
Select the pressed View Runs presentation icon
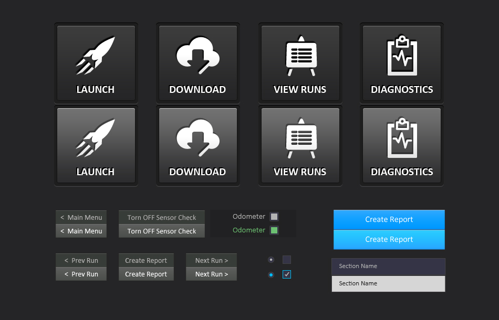point(300,145)
